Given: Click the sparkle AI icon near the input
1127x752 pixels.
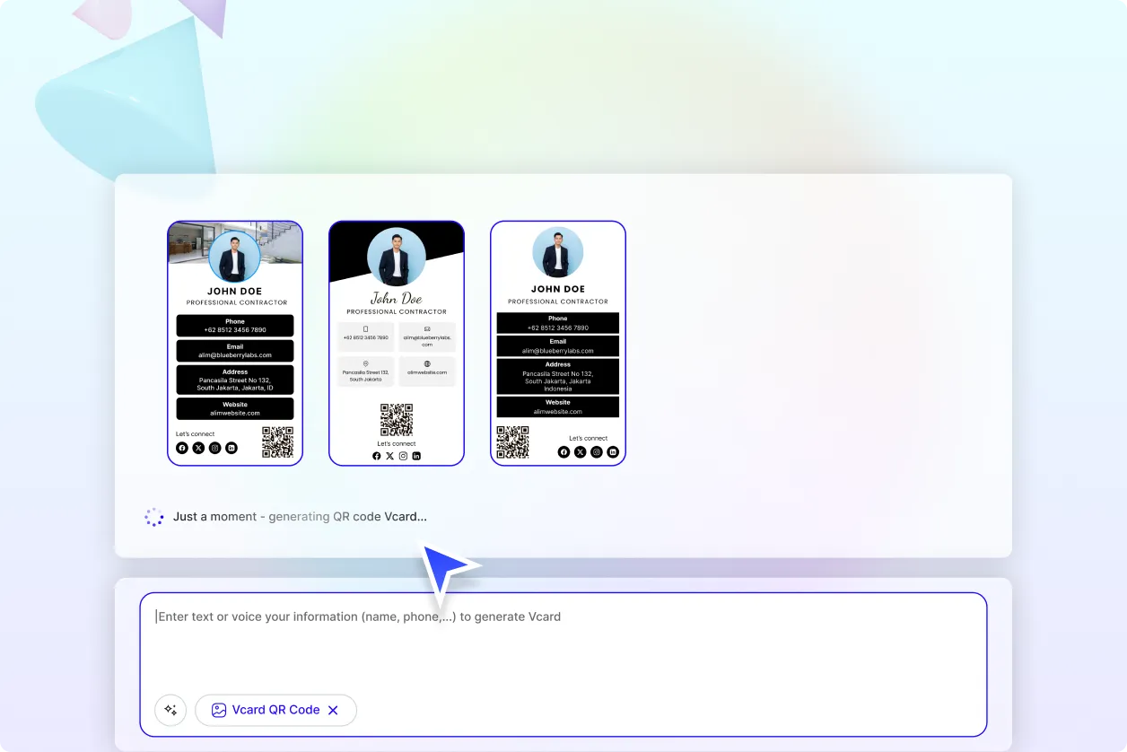Looking at the screenshot, I should pyautogui.click(x=170, y=710).
